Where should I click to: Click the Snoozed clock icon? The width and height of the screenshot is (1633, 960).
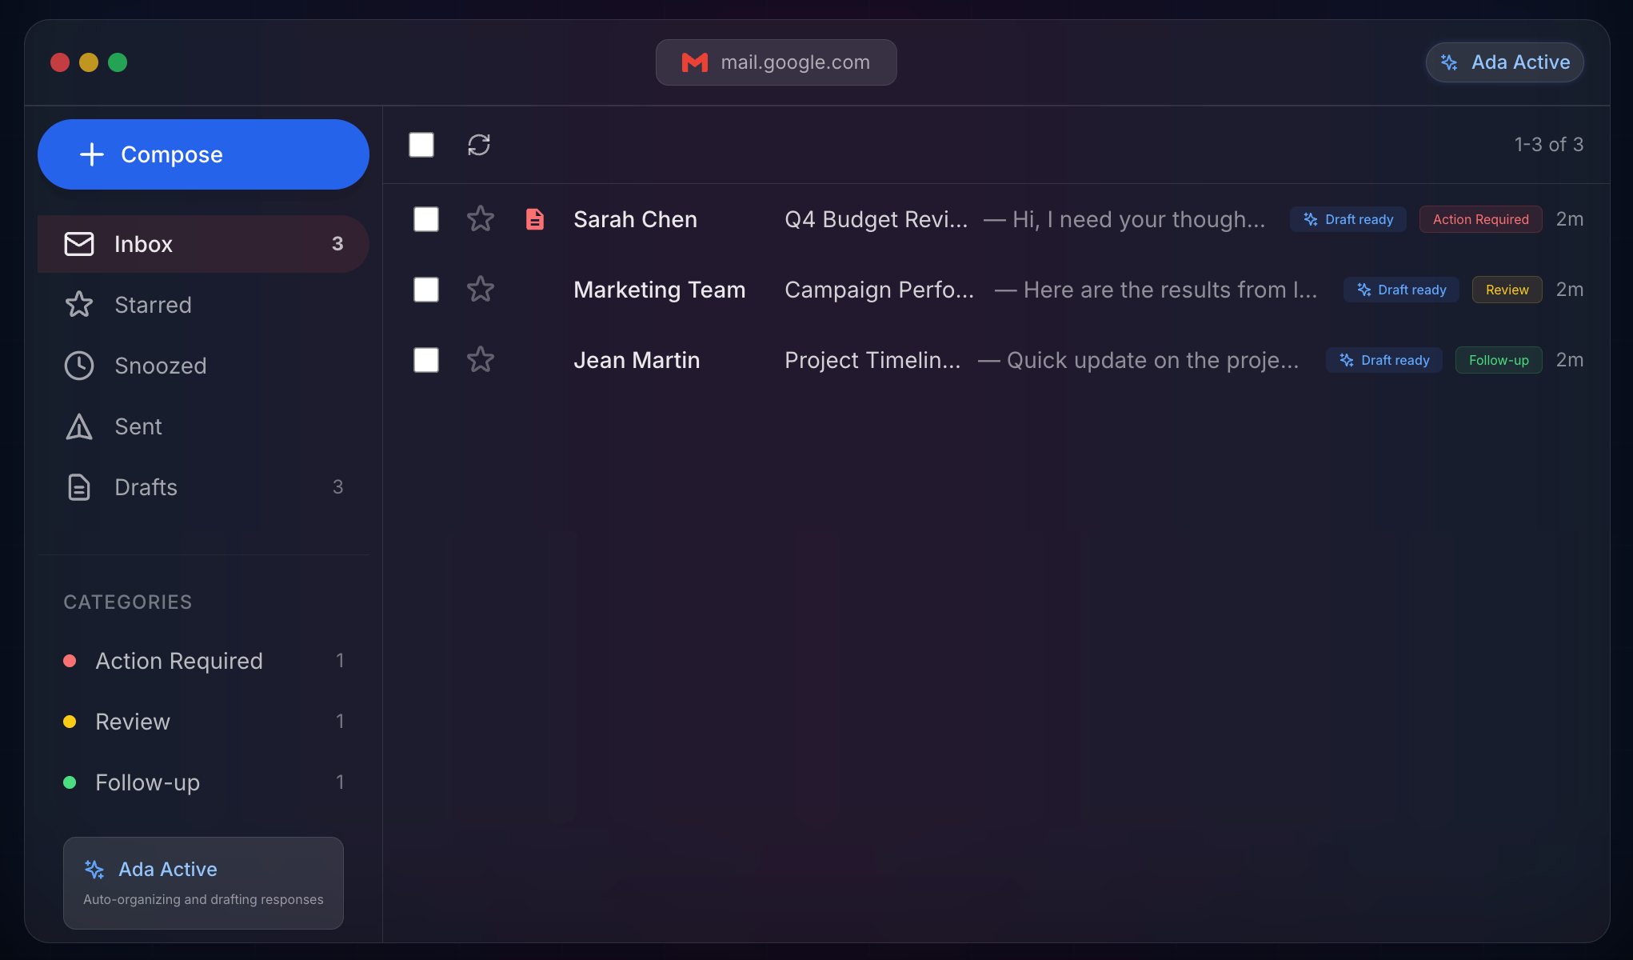(x=79, y=366)
